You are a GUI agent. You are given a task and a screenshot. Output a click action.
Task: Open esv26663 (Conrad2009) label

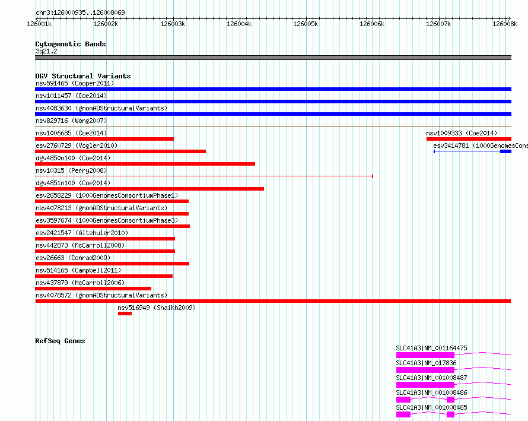73,258
